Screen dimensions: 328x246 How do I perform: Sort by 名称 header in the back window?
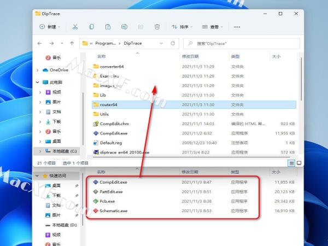101,172
